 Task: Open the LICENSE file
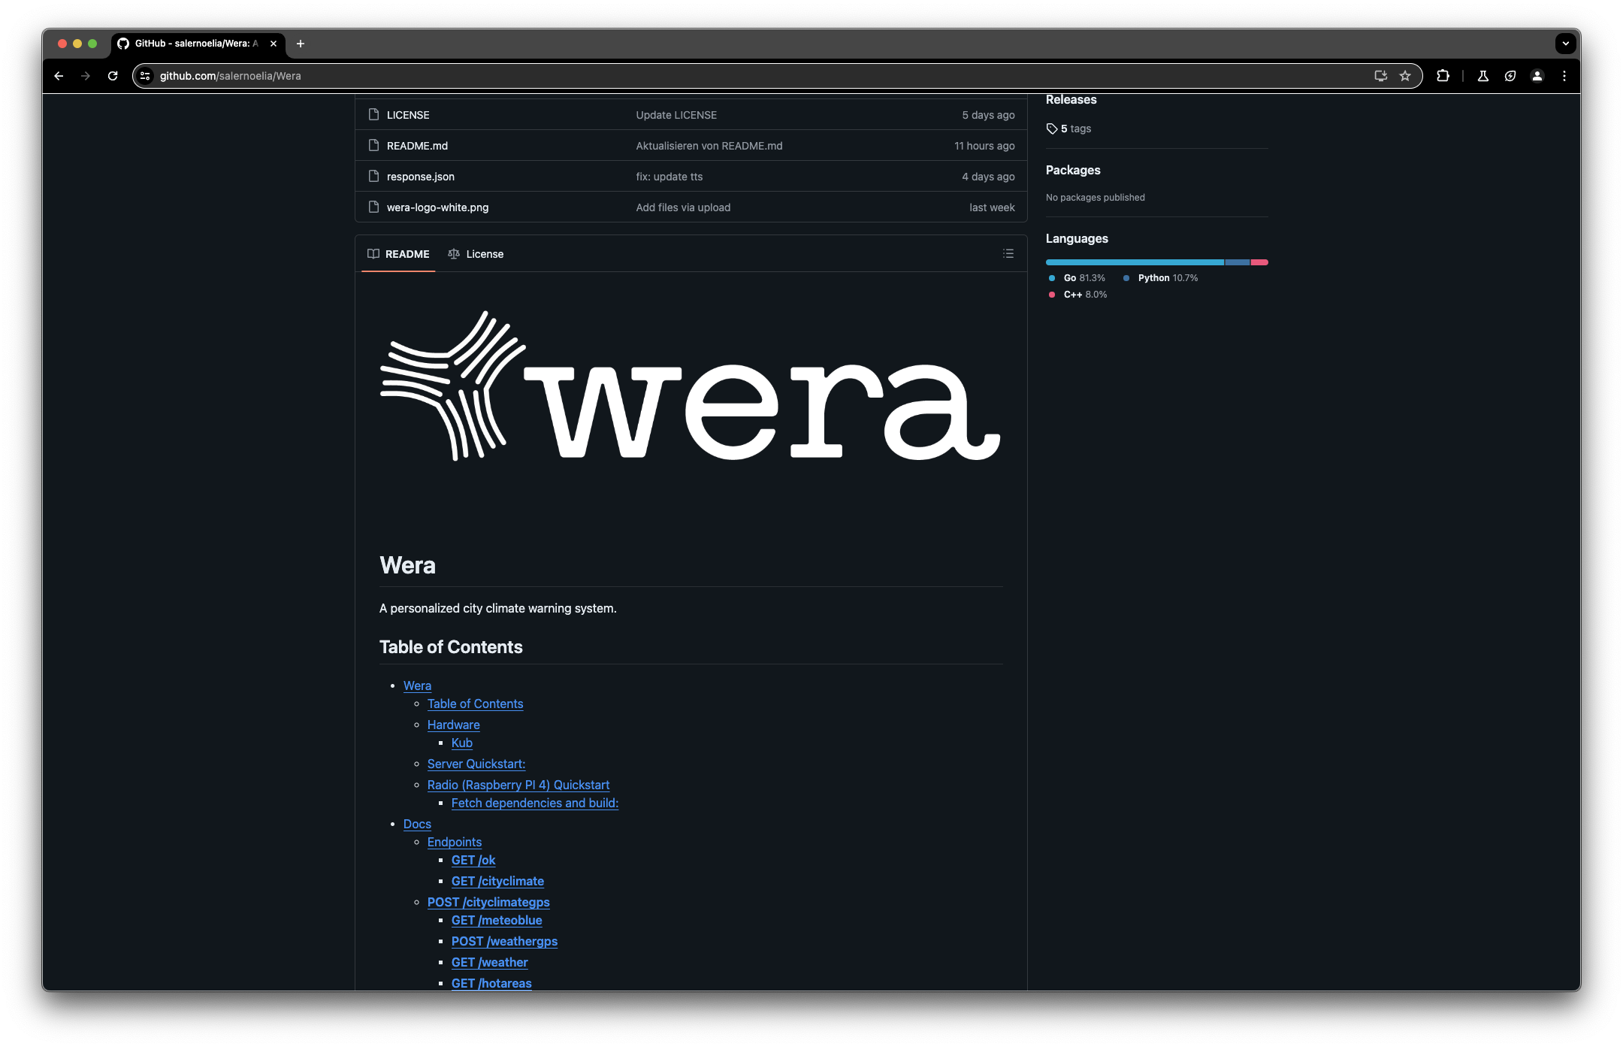point(408,115)
